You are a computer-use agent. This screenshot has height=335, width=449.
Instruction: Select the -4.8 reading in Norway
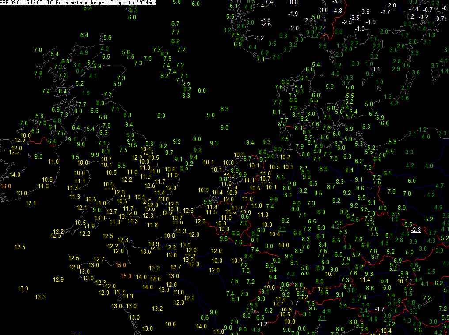click(337, 11)
